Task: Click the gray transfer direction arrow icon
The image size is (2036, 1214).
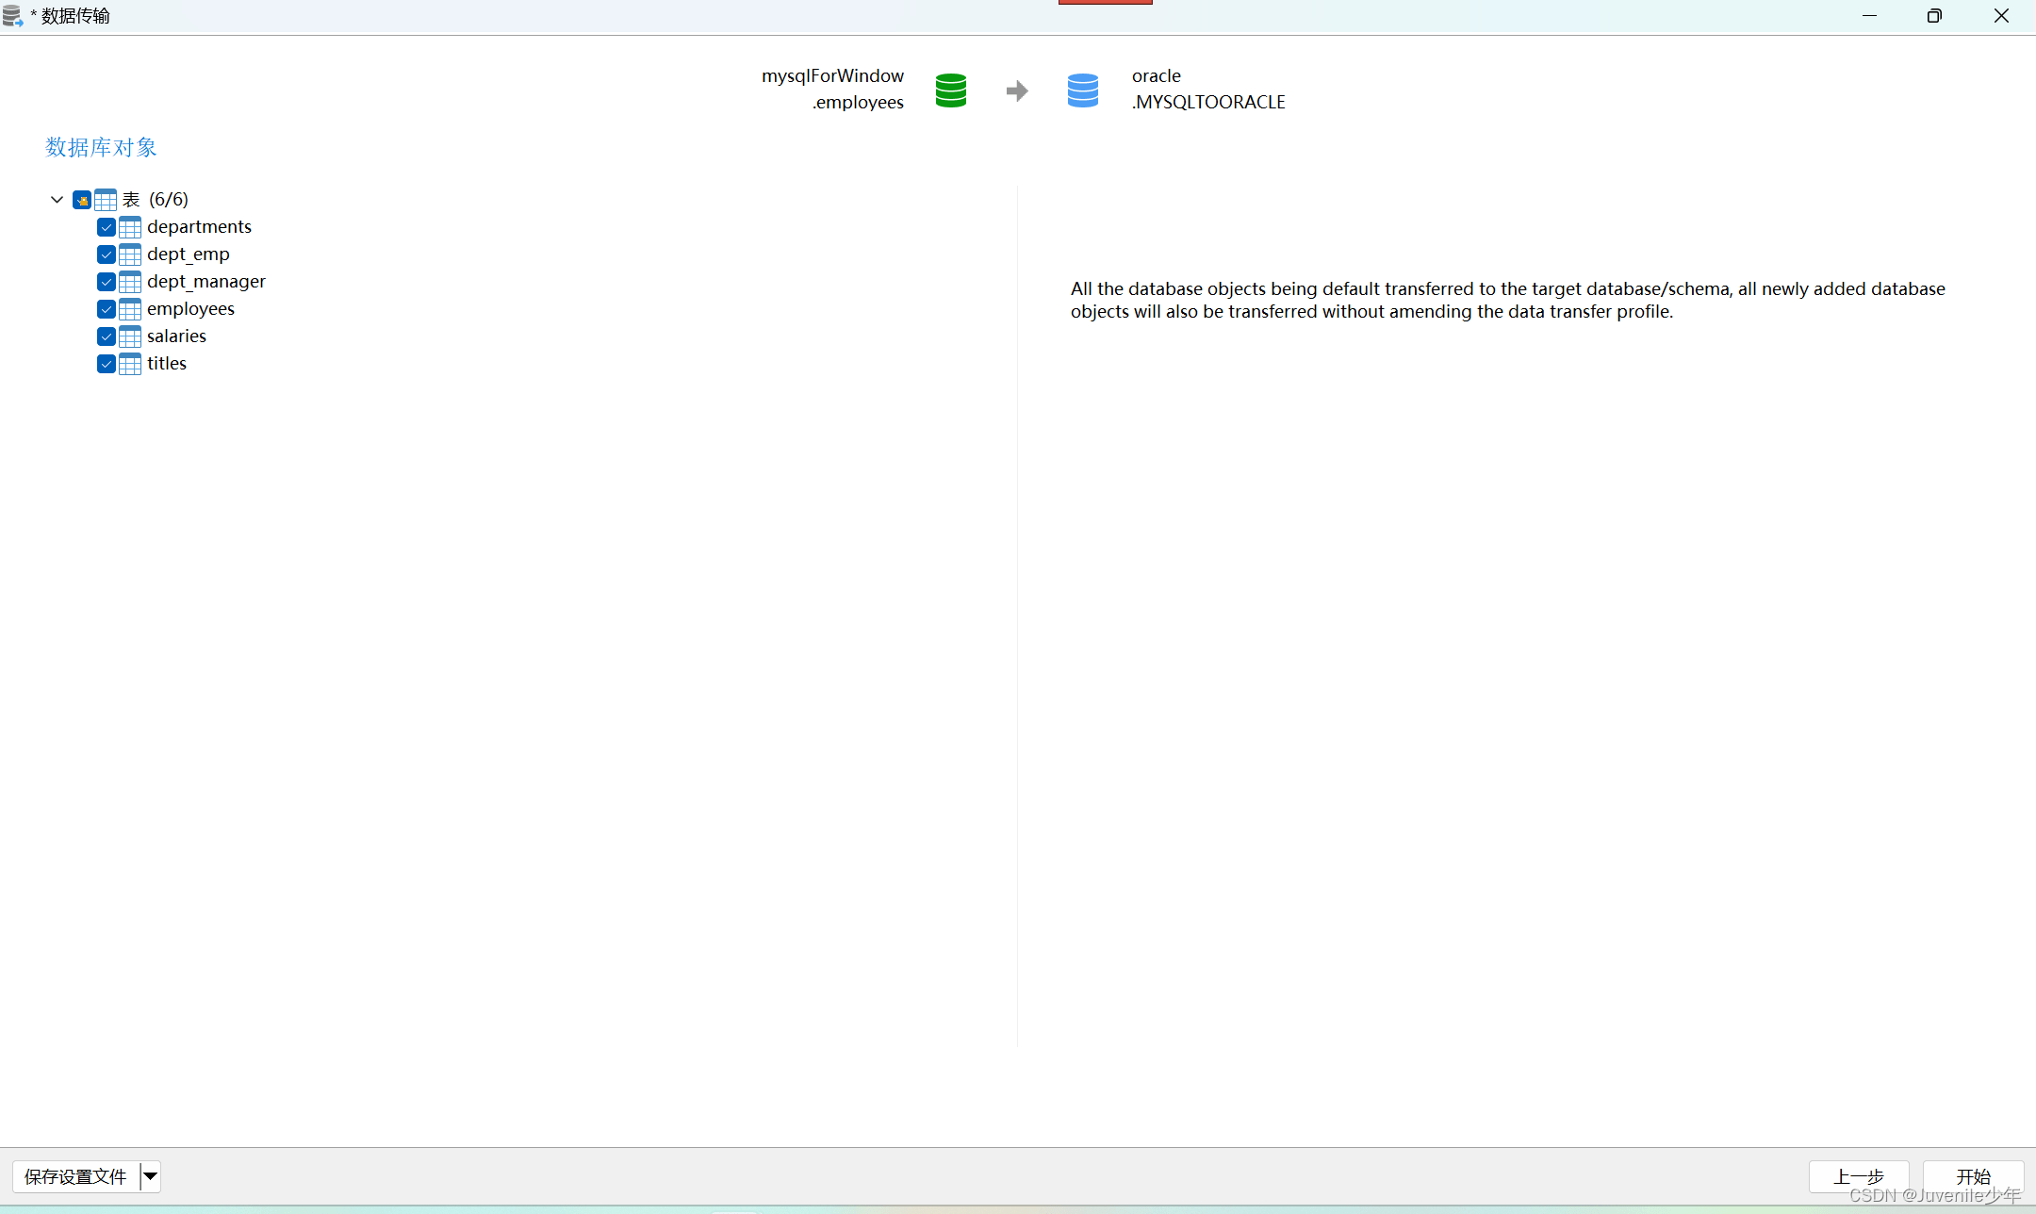Action: point(1016,90)
